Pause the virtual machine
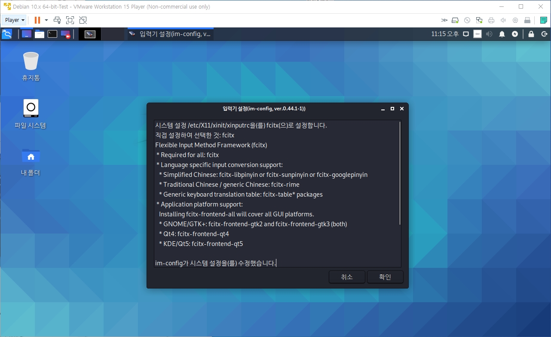Viewport: 551px width, 337px height. tap(37, 20)
